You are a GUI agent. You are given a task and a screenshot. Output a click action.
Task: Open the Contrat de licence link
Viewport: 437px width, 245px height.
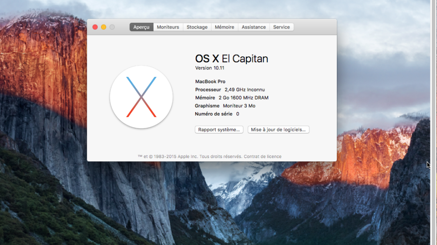[263, 157]
